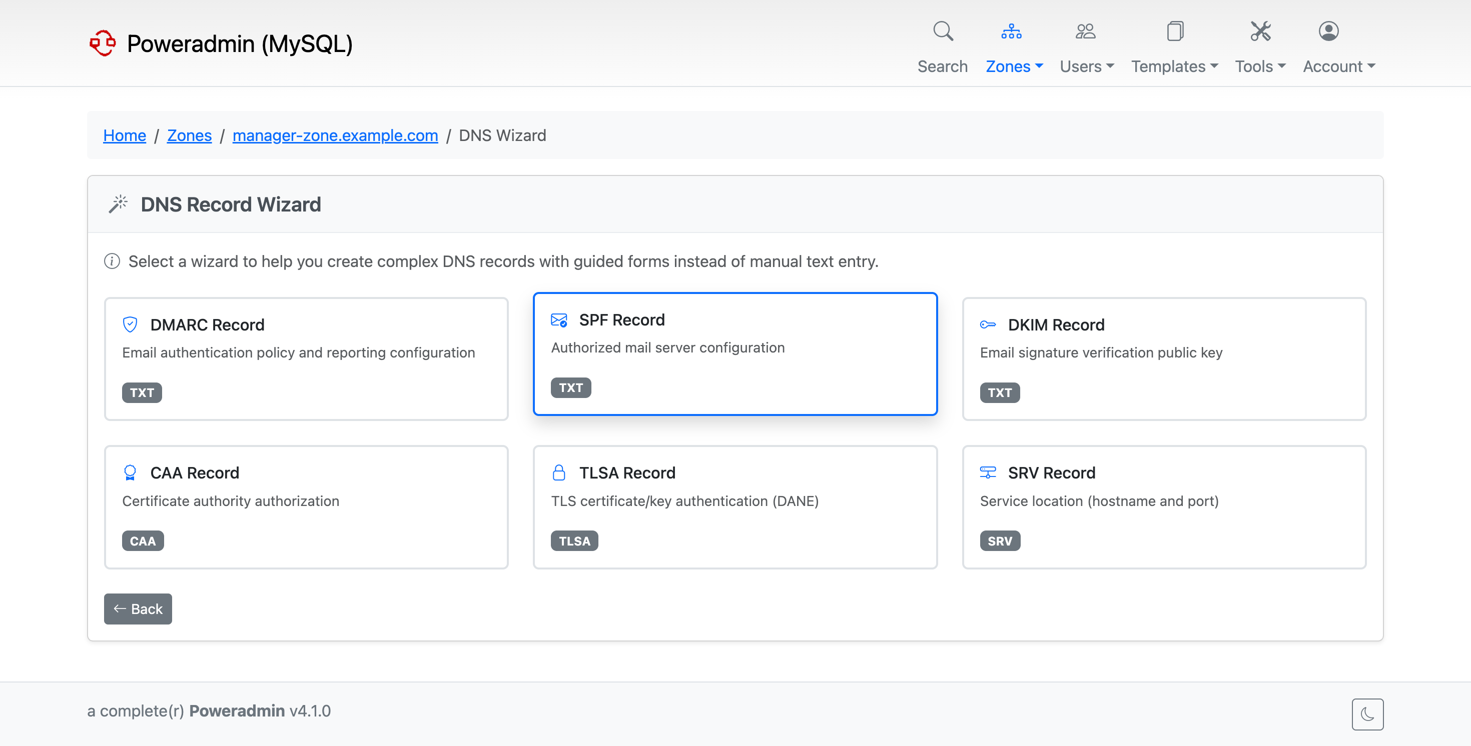Click the Templates copy icon

pos(1175,31)
